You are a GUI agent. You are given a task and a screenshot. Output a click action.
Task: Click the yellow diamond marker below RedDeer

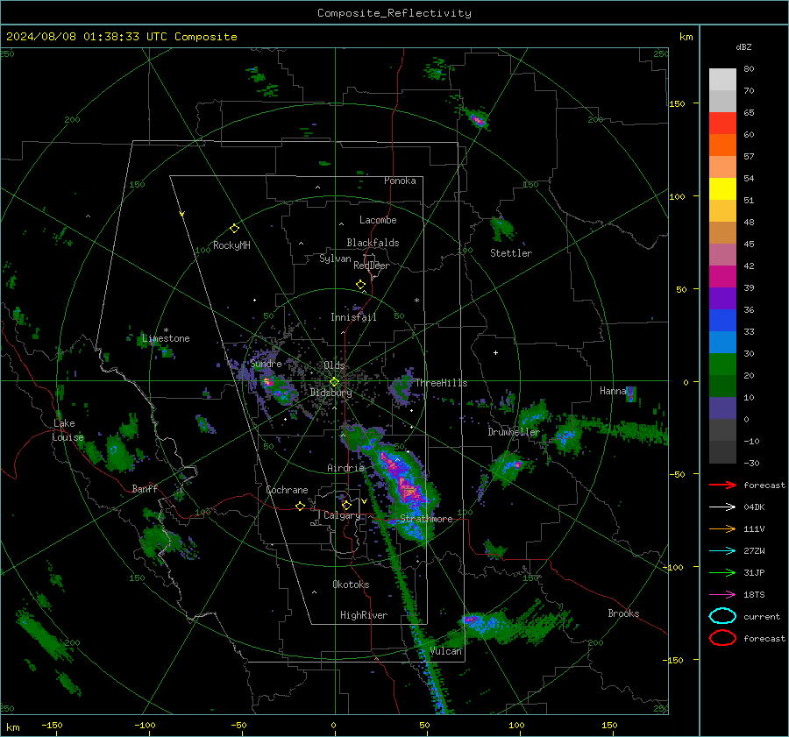pyautogui.click(x=361, y=285)
